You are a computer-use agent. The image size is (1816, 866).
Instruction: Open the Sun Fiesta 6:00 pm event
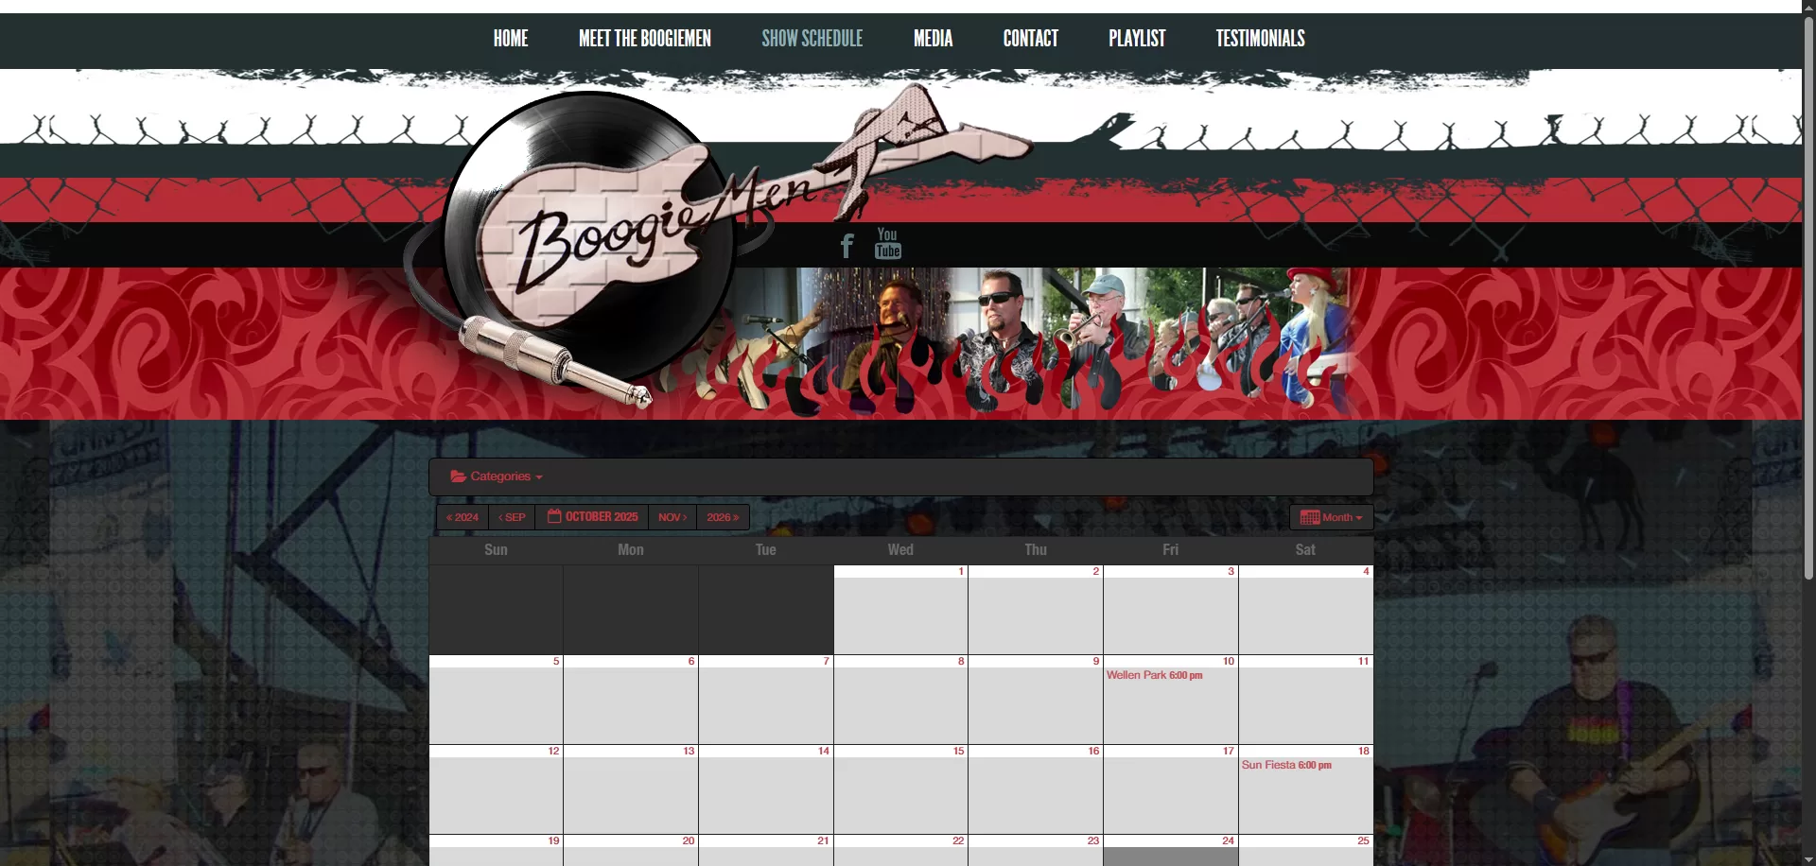tap(1285, 765)
